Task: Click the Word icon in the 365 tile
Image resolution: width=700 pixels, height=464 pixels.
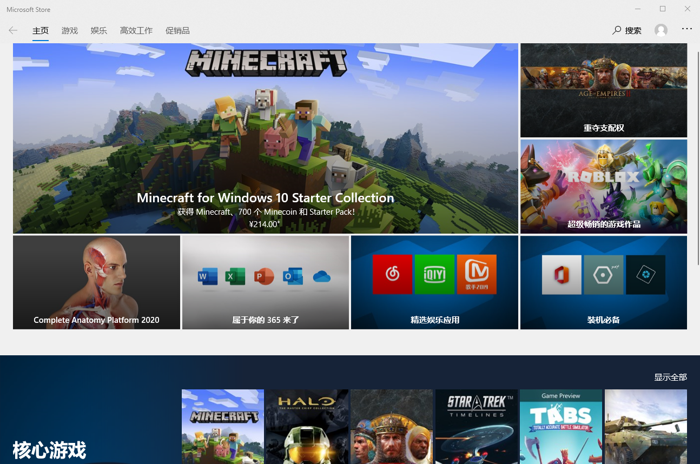Action: (x=208, y=277)
